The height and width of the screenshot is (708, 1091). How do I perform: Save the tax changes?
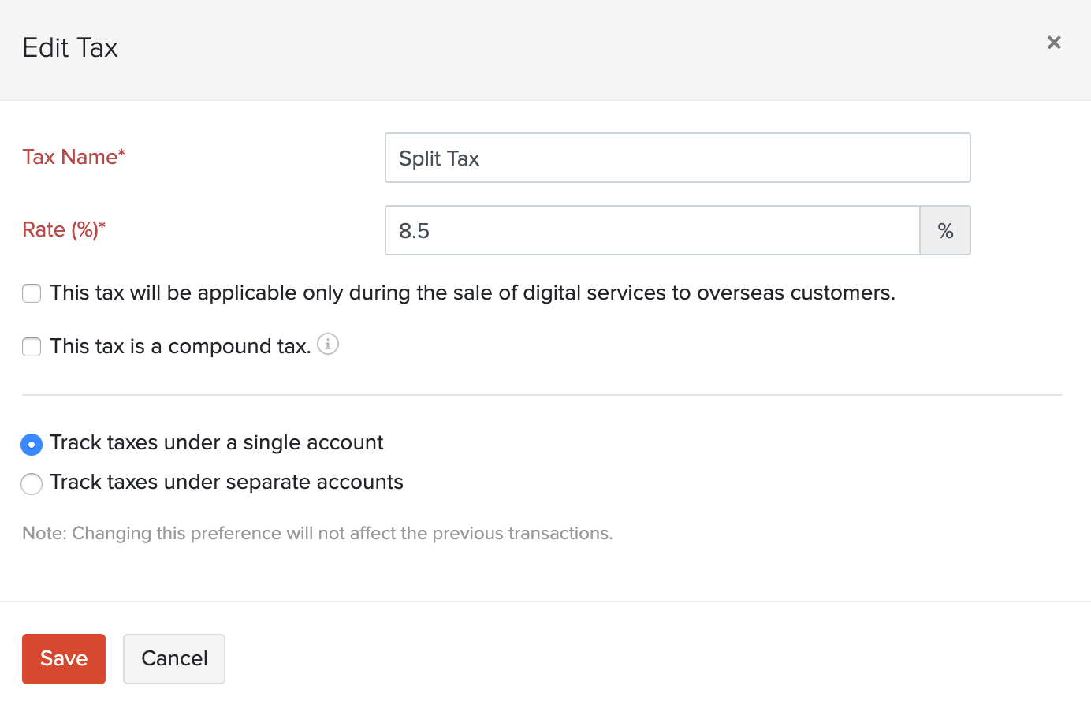point(64,658)
